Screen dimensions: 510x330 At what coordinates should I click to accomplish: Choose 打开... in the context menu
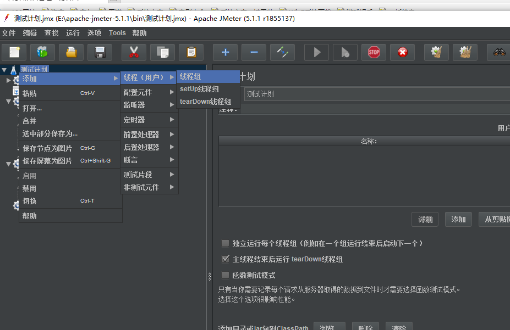click(x=70, y=108)
